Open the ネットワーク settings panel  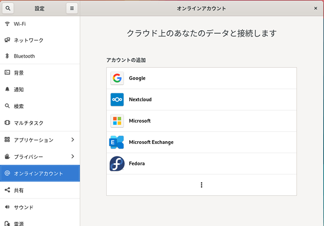[29, 40]
